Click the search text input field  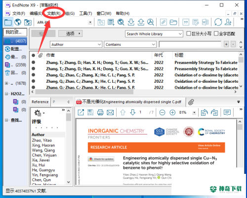(190, 44)
